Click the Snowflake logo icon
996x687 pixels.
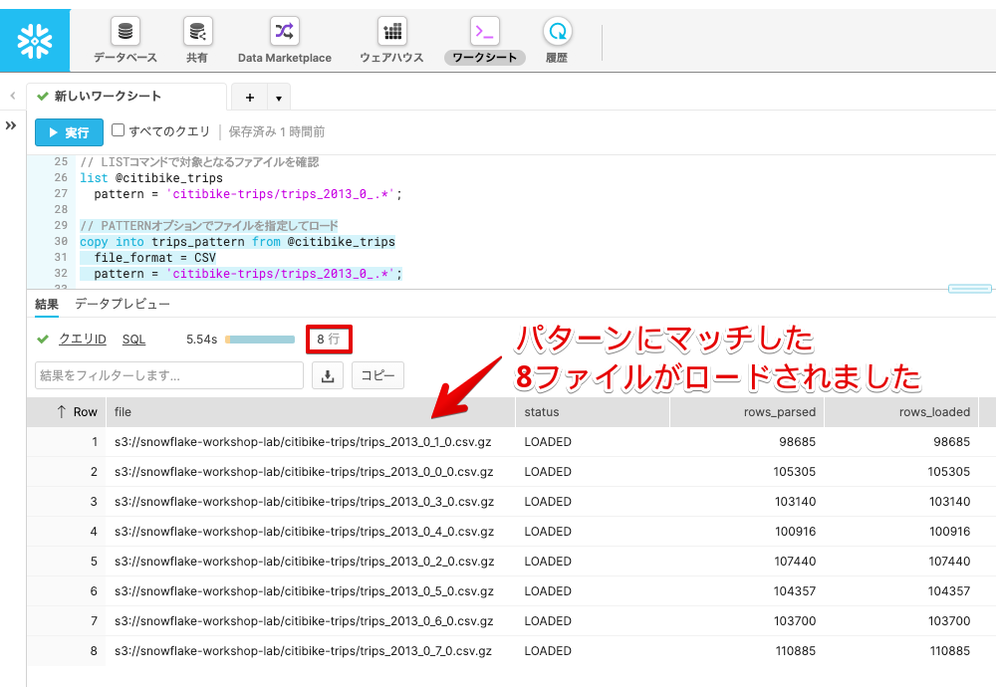[x=35, y=41]
